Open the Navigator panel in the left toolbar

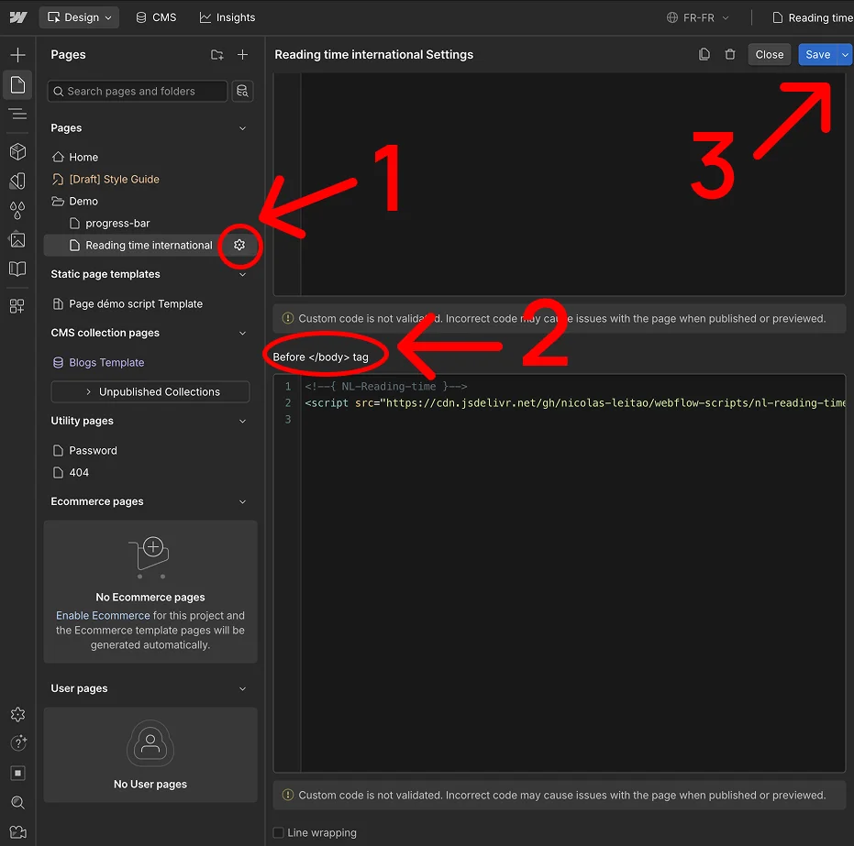tap(17, 114)
